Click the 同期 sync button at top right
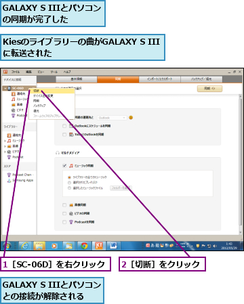The image size is (244, 304). tap(209, 89)
